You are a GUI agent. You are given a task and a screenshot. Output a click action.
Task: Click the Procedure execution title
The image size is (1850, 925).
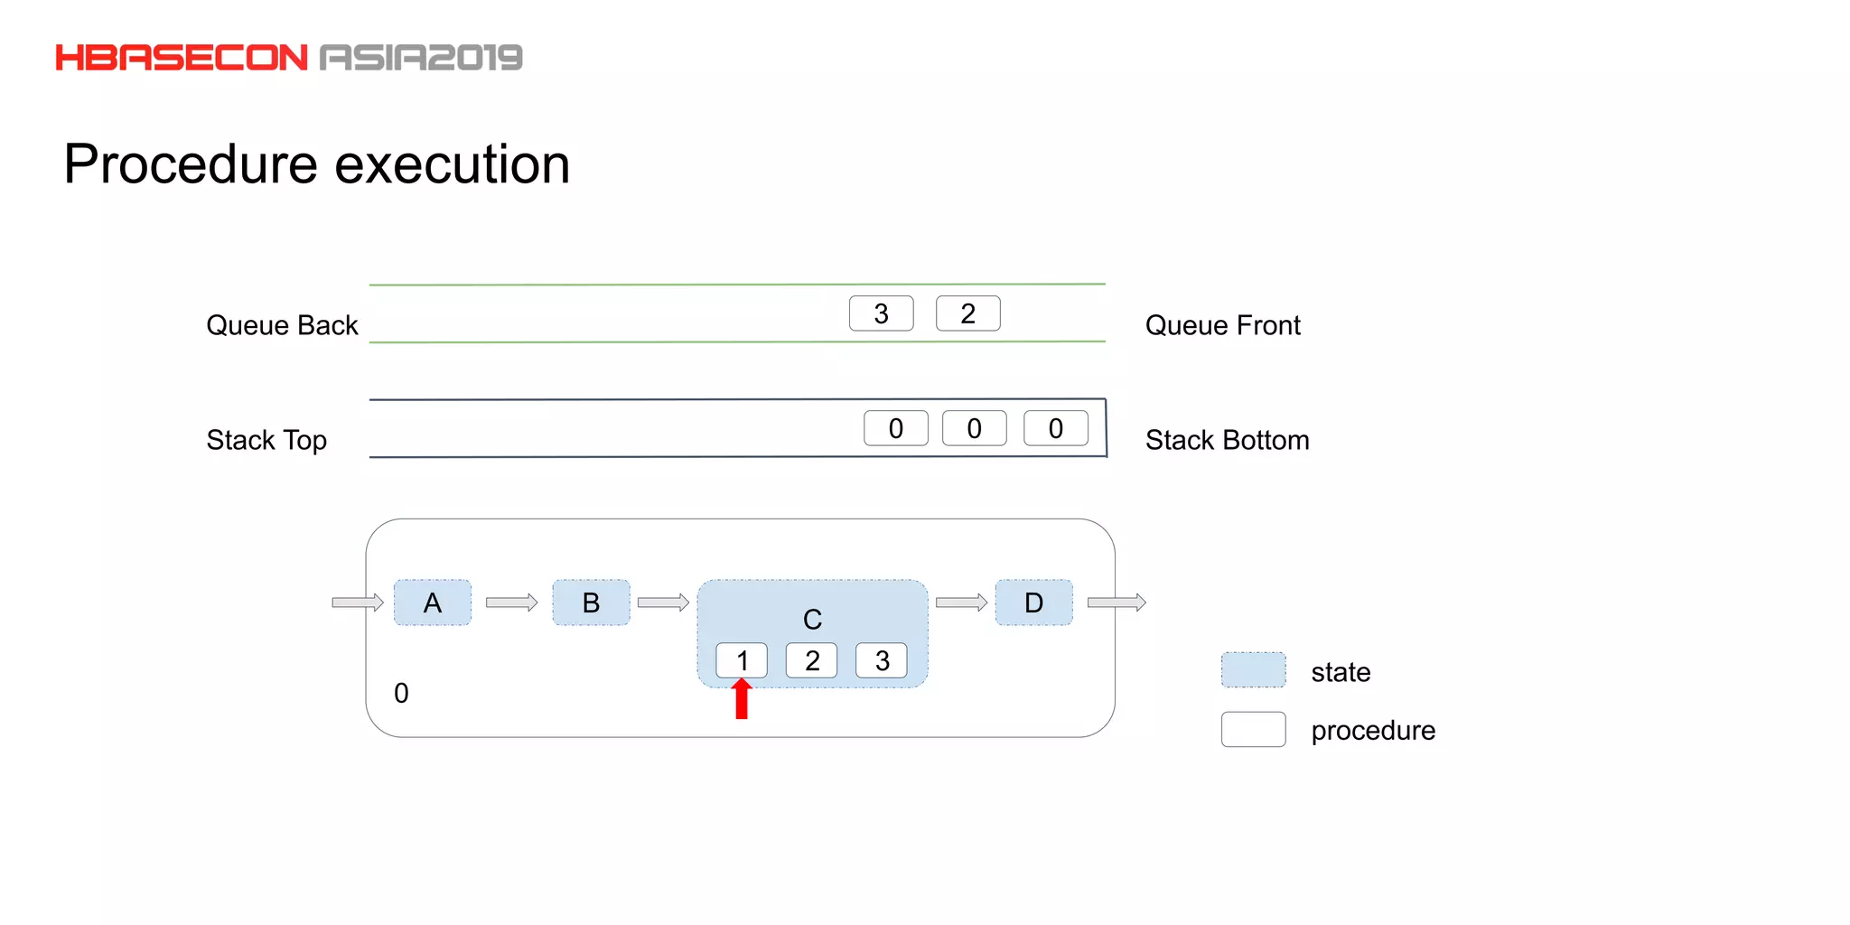(x=317, y=164)
